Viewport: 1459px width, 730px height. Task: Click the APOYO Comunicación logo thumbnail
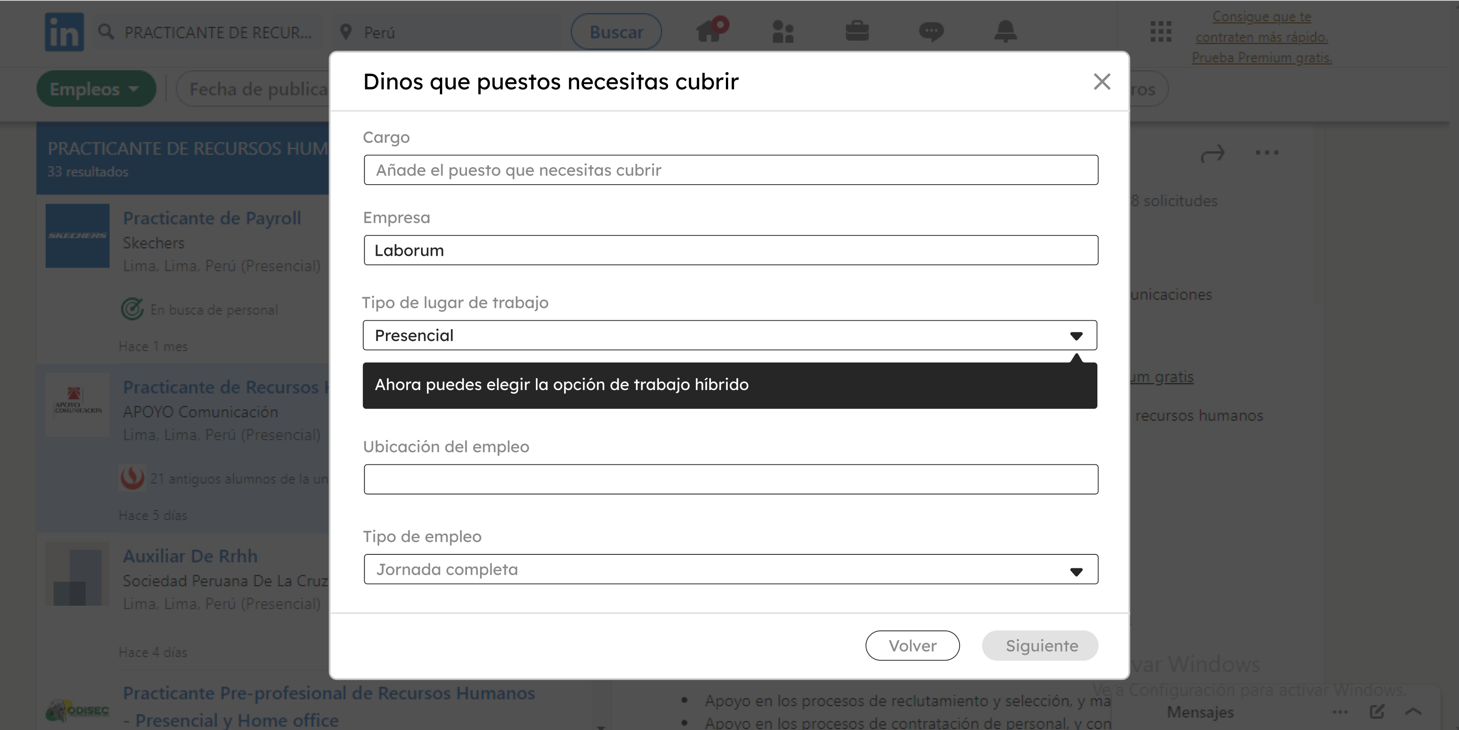pos(77,404)
